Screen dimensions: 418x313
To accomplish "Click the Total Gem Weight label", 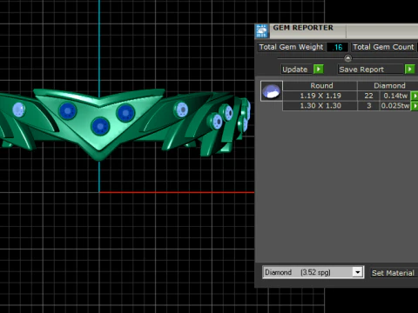I will (x=291, y=47).
